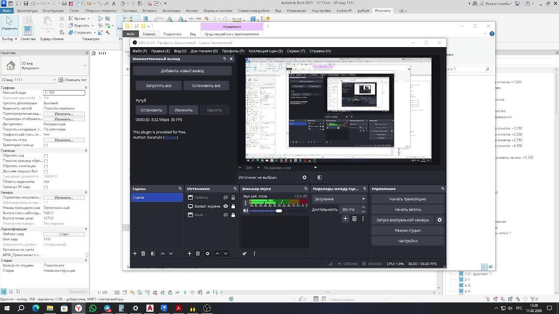Screen dimensions: 559x314
Task: Unlock the Таймер source
Action: pyautogui.click(x=233, y=198)
